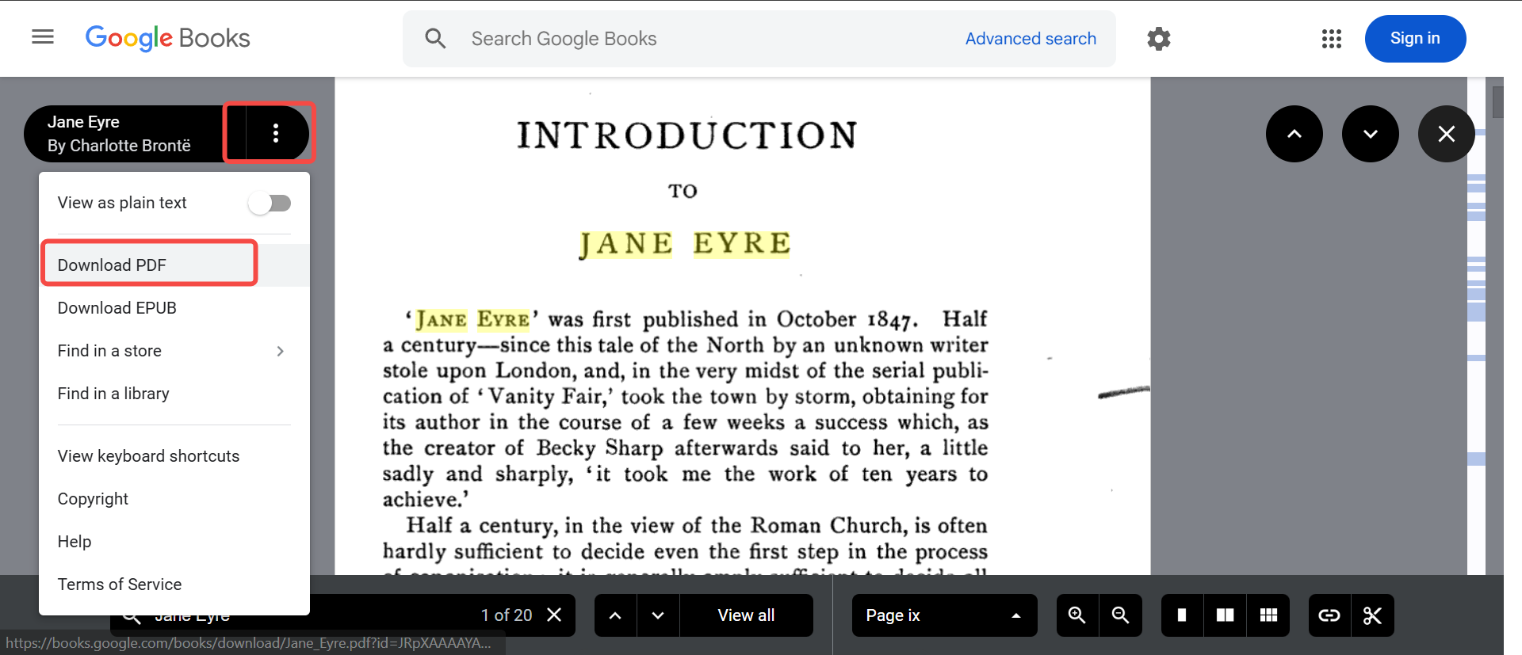Click the Sign in button
This screenshot has width=1522, height=655.
(x=1415, y=38)
